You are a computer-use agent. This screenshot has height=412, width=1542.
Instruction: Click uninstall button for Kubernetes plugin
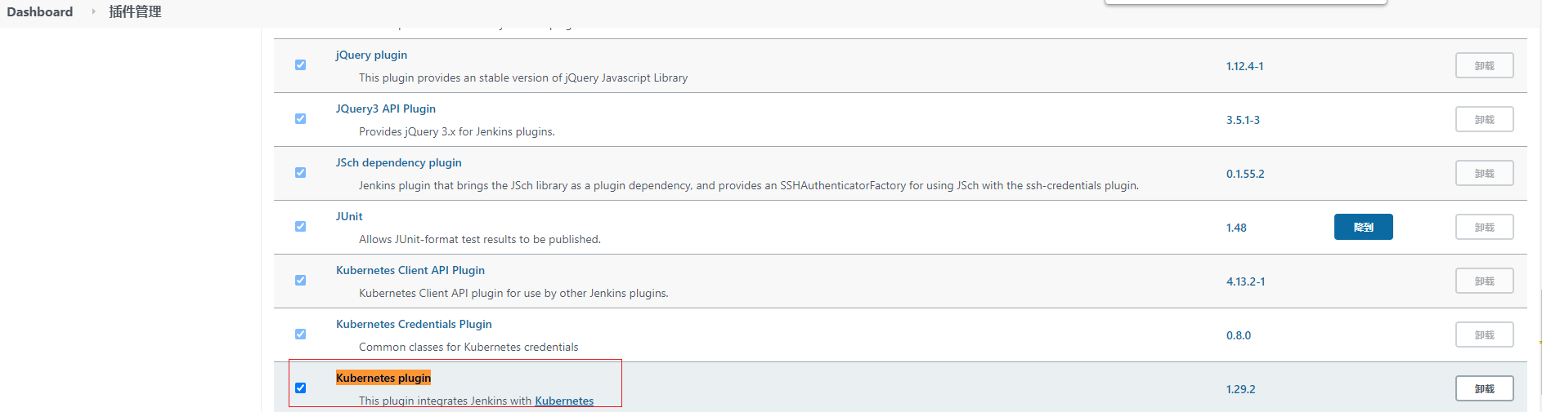[x=1485, y=388]
